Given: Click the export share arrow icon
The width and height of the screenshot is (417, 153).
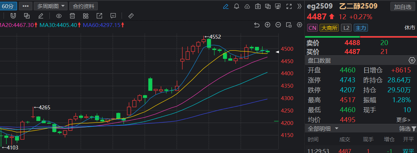Looking at the screenshot, I should click(x=99, y=16).
